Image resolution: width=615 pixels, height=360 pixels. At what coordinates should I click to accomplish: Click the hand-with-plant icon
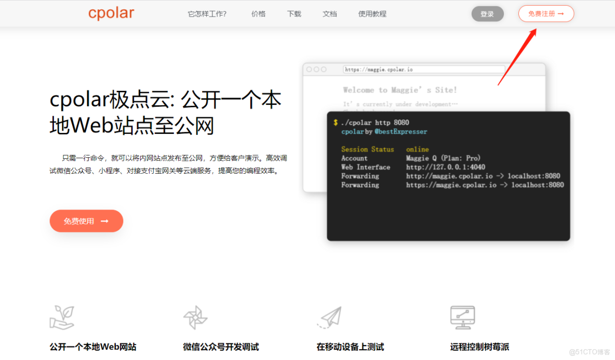click(x=62, y=317)
